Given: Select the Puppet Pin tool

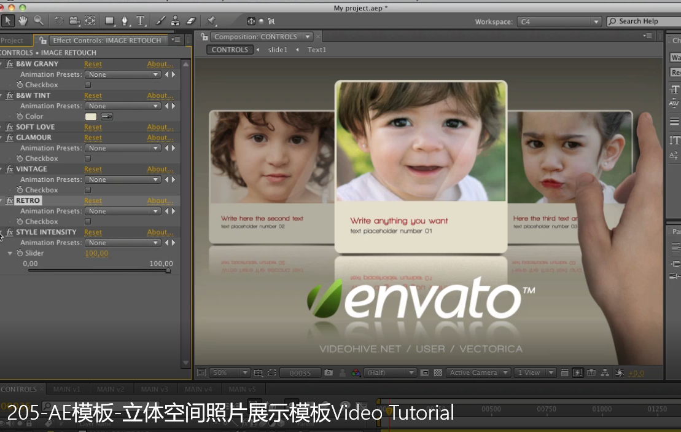Looking at the screenshot, I should [211, 21].
